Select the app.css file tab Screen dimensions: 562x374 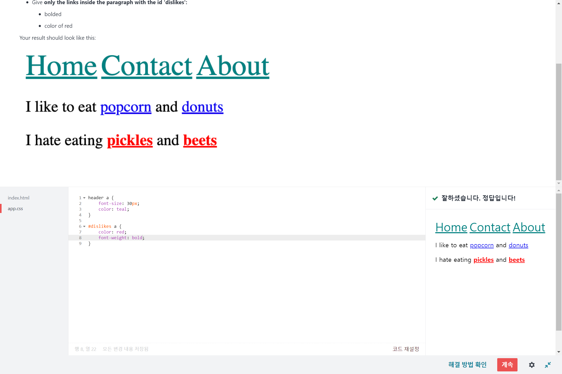point(15,209)
